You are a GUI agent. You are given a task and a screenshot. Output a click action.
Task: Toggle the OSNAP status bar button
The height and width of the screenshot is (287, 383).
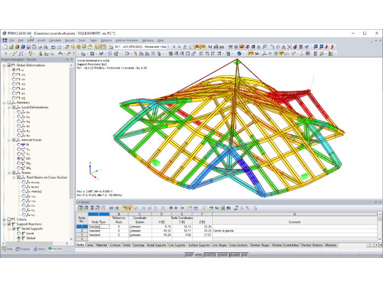coord(222,255)
